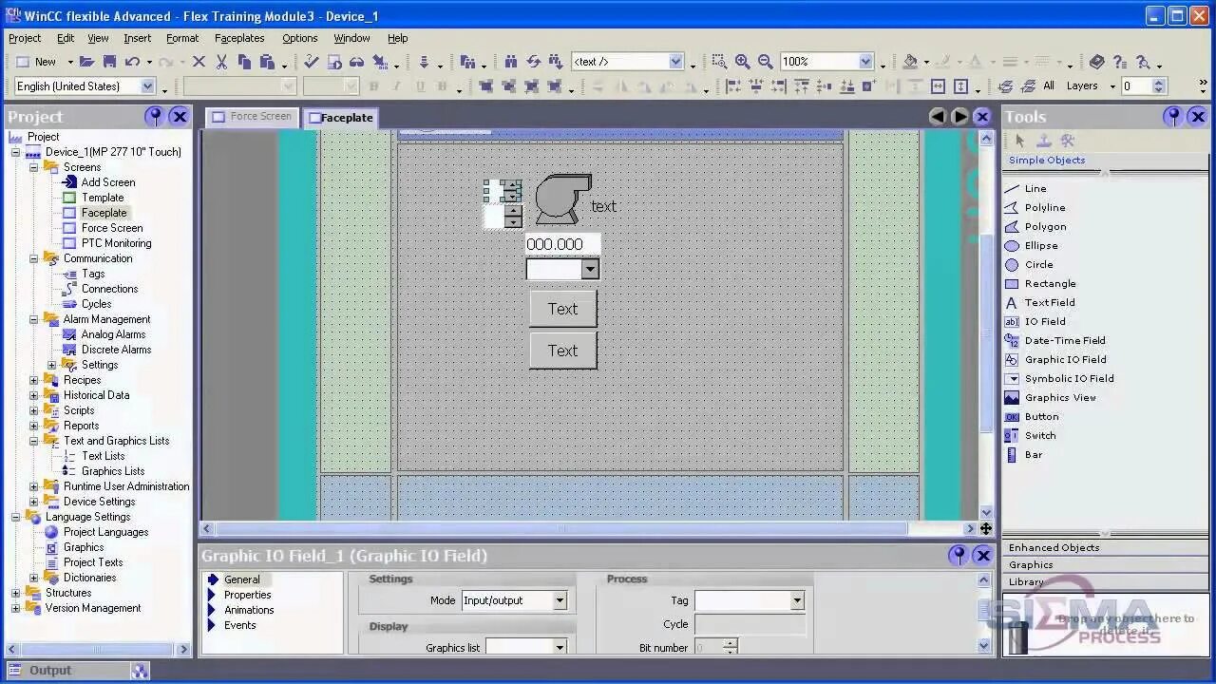Start runtime simulator from toolbar icon

click(334, 62)
